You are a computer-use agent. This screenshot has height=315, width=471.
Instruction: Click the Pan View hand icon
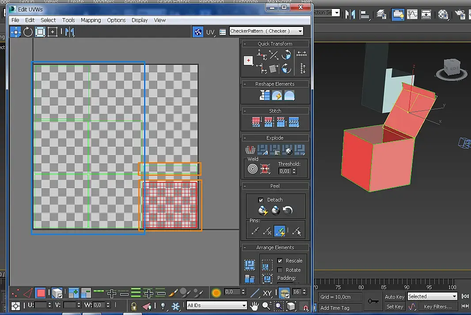254,306
